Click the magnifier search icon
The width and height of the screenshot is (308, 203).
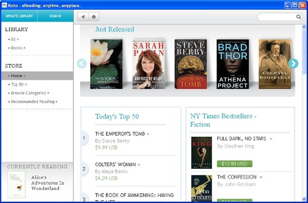pos(298,17)
